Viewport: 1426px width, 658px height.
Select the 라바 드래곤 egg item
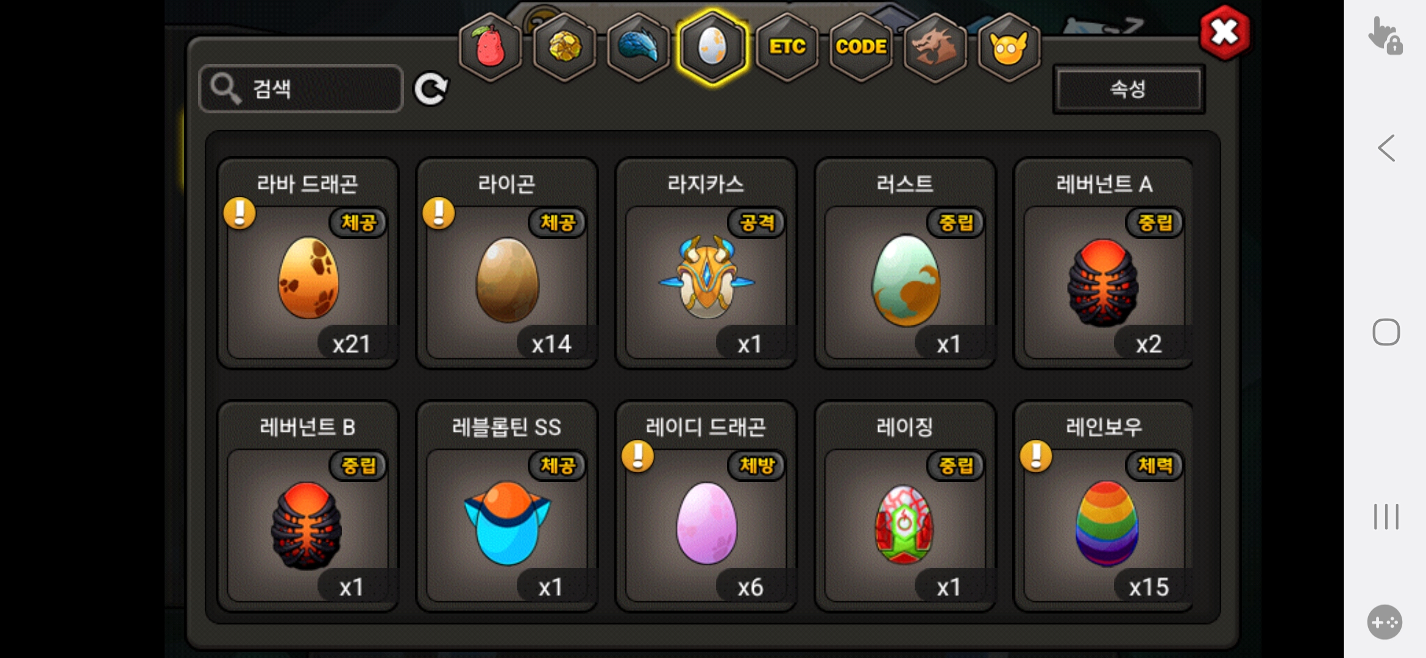[x=308, y=263]
